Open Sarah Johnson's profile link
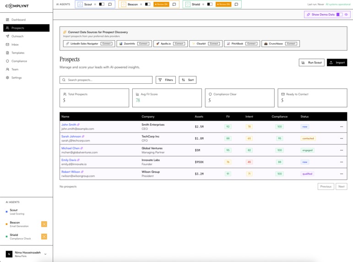Viewport: 353px width, 262px height. [x=71, y=136]
